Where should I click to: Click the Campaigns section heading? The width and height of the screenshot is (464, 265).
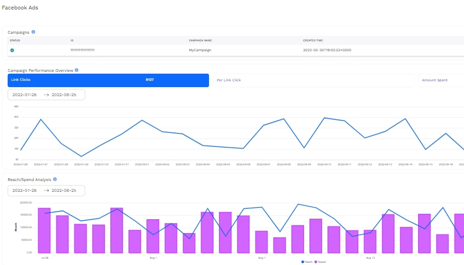point(18,32)
